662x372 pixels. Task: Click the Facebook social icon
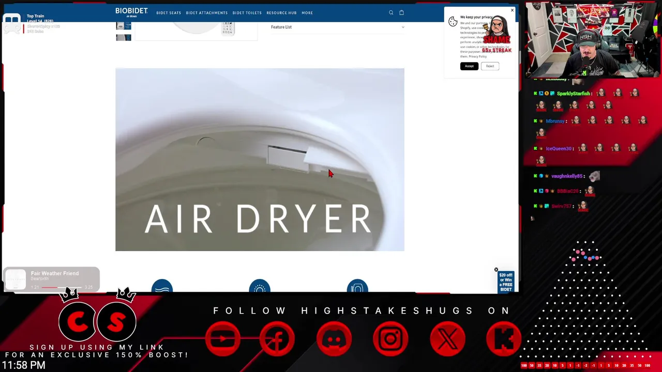[x=277, y=339]
